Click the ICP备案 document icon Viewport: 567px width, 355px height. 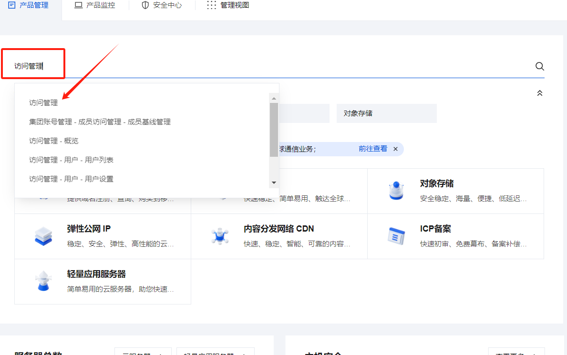396,236
